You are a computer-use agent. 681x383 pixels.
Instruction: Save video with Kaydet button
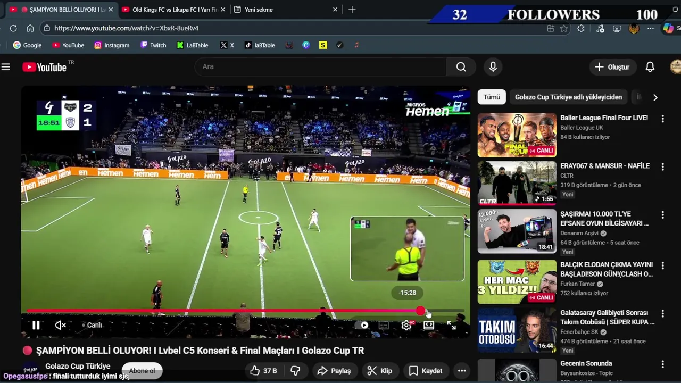(426, 371)
